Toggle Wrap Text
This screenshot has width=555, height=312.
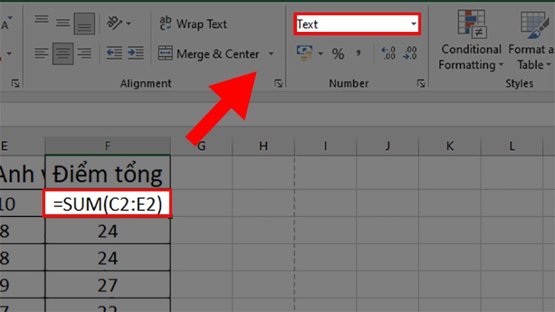[193, 24]
